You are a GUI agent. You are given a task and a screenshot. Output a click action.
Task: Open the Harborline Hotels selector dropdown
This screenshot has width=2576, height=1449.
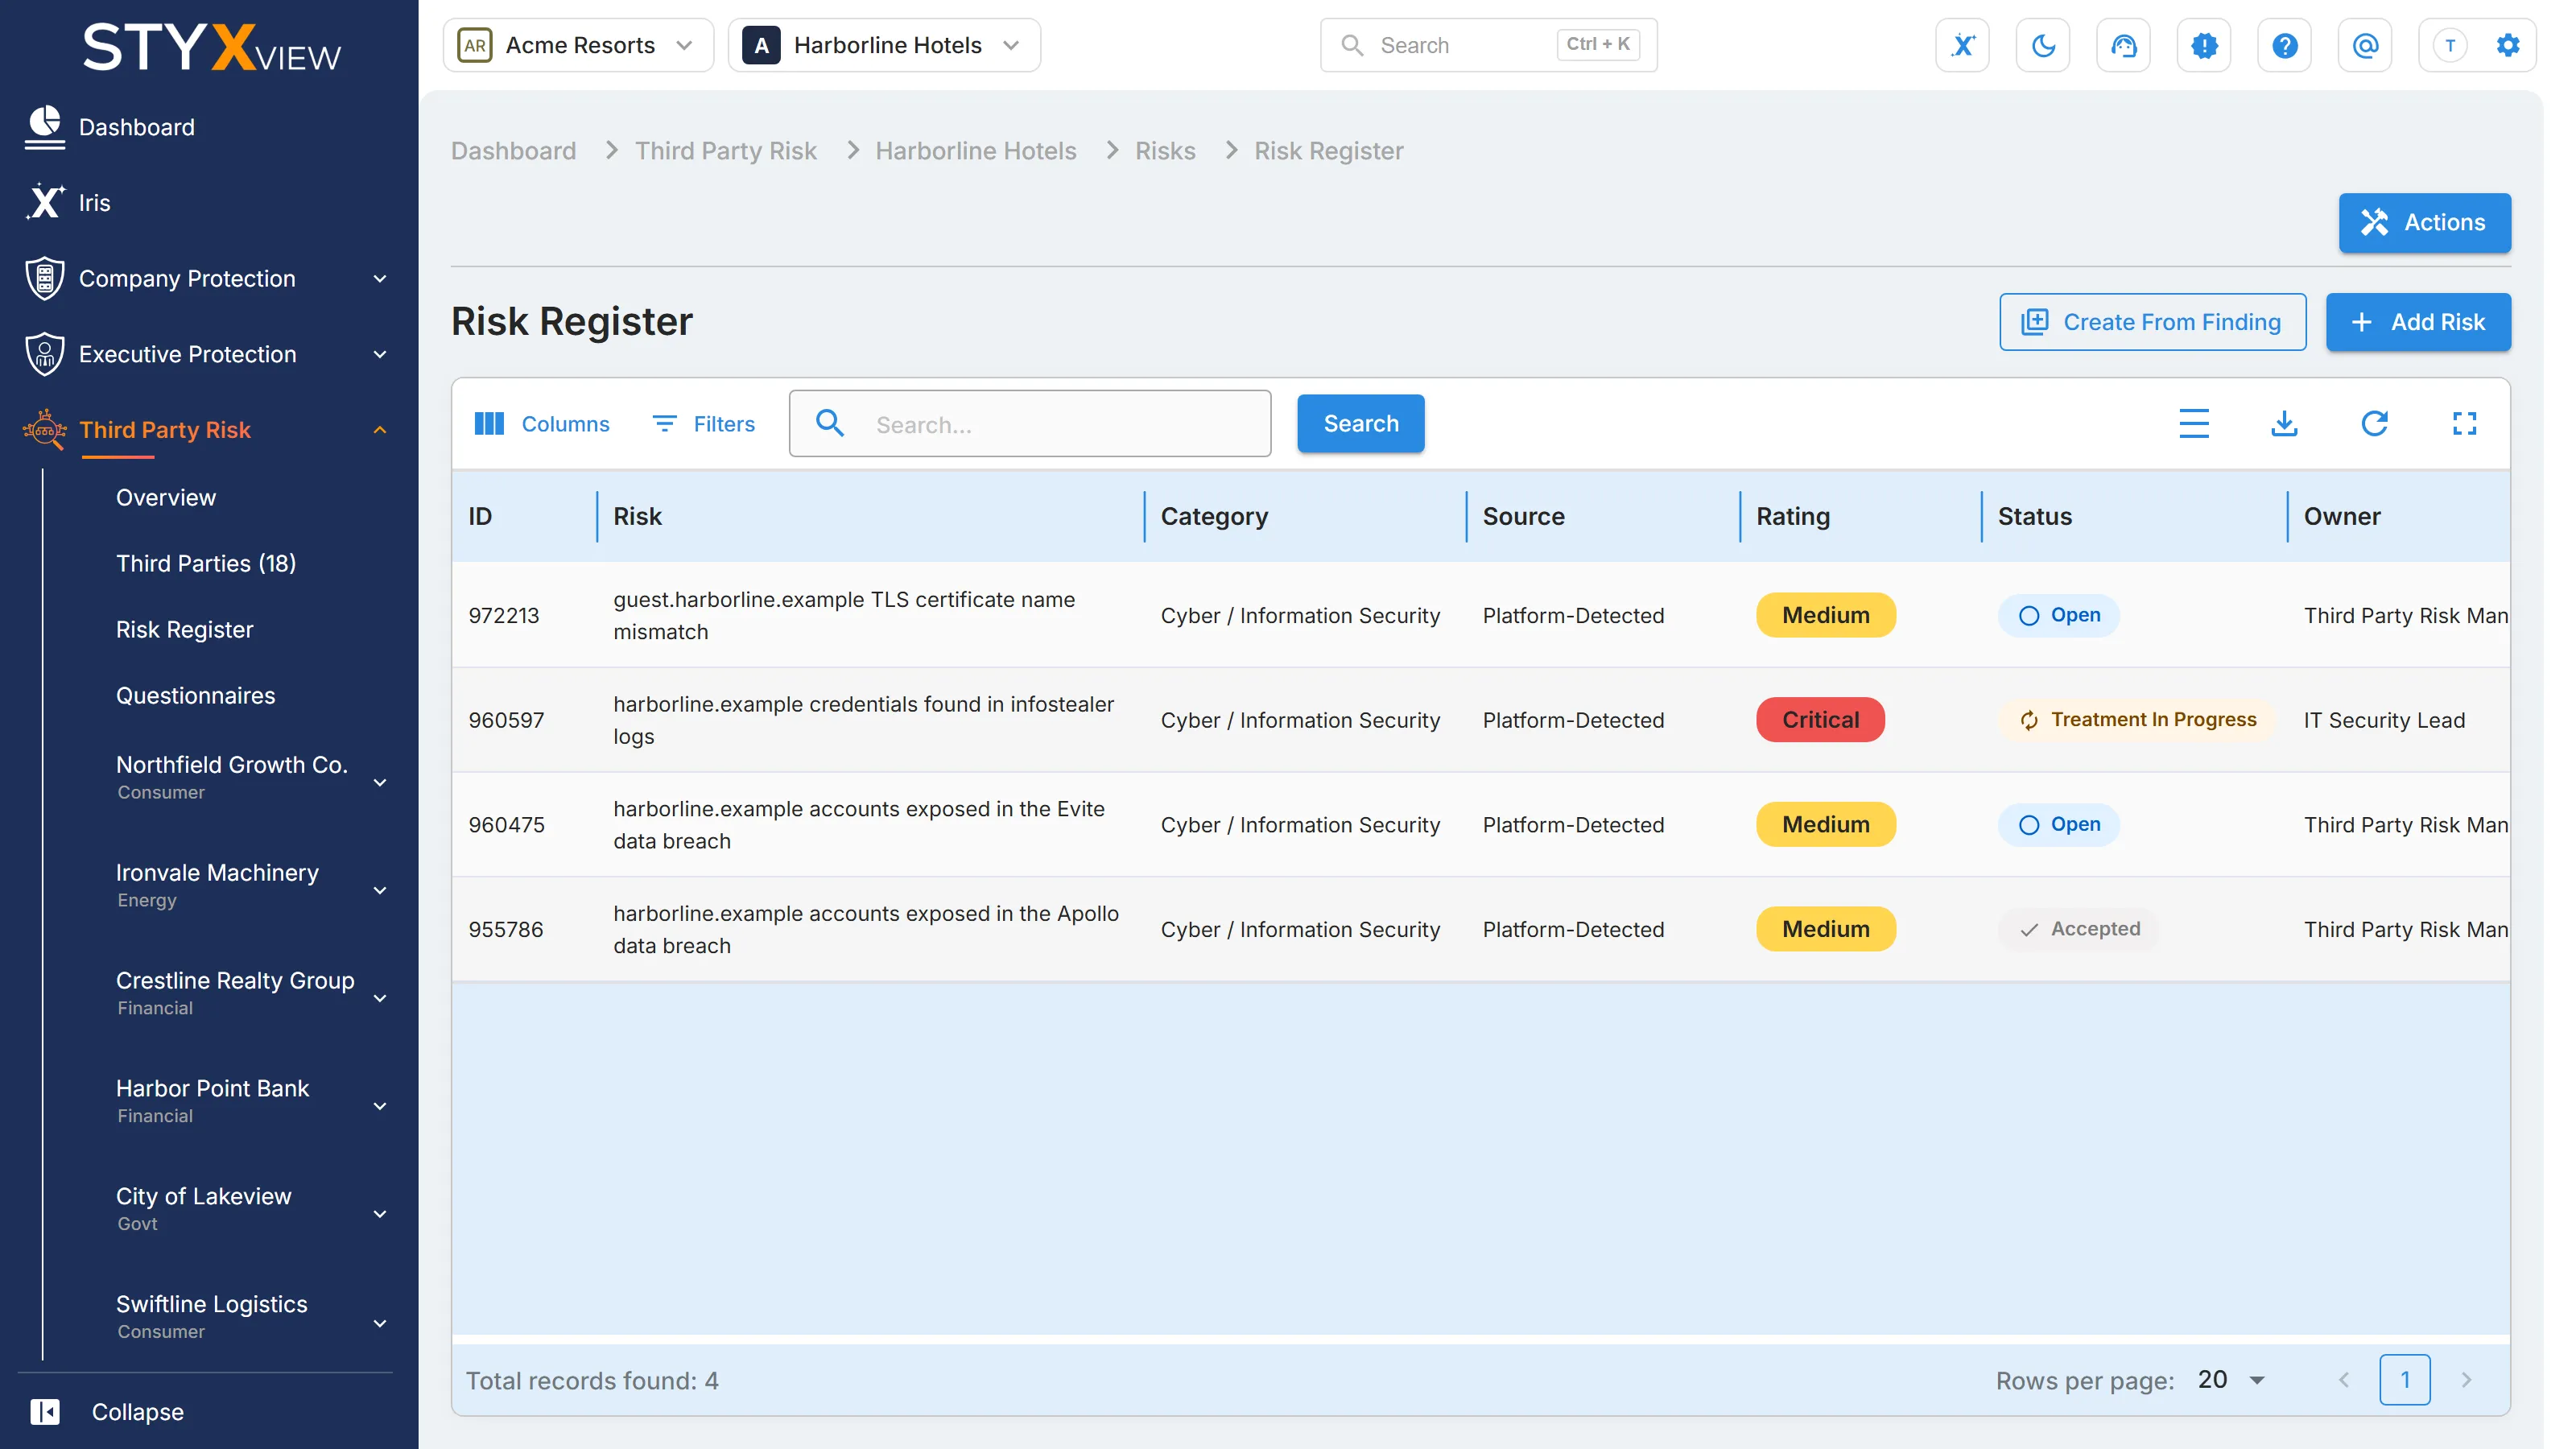tap(884, 45)
